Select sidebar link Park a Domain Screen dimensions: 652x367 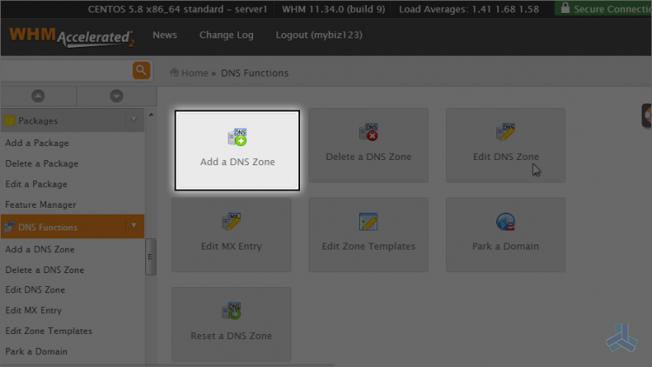click(37, 351)
